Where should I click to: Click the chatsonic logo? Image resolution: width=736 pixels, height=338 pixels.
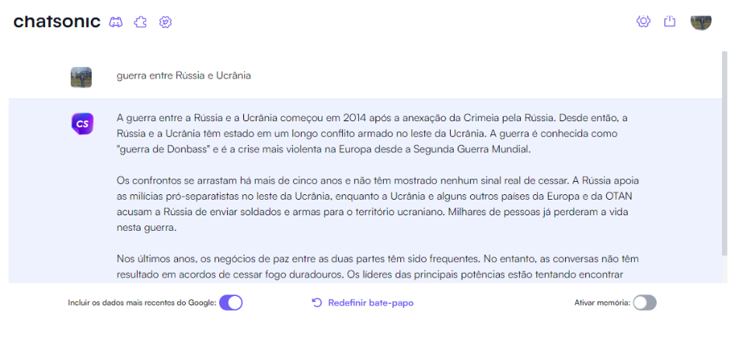point(57,22)
